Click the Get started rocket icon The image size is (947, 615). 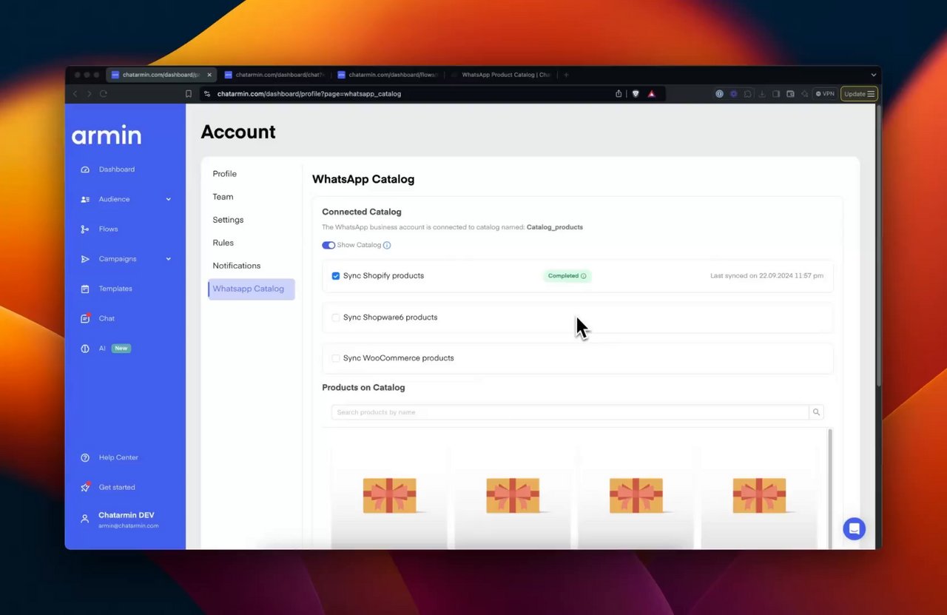[85, 488]
